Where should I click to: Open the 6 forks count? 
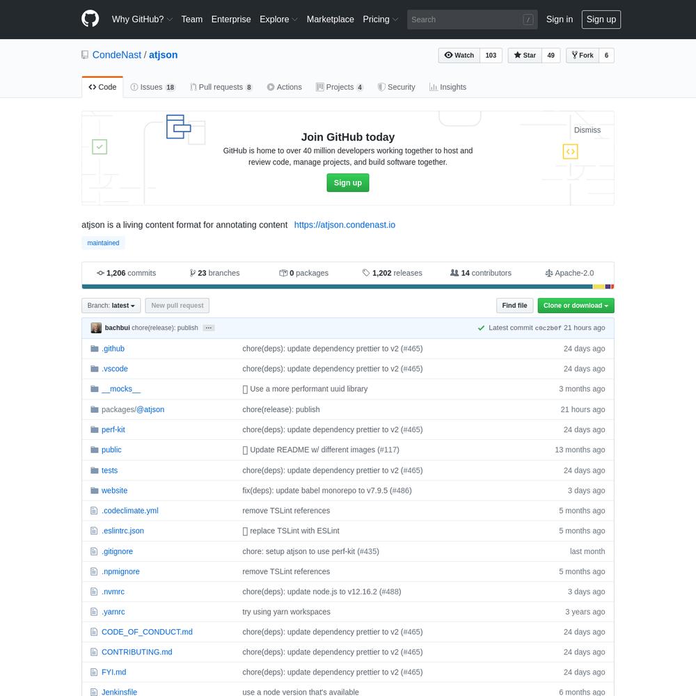[x=606, y=55]
